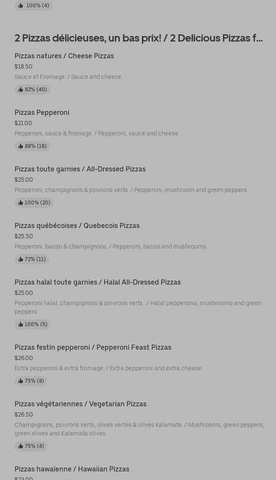Click thumbs-up icon under Vegetarian Pizzas
Image resolution: width=276 pixels, height=480 pixels.
click(21, 446)
